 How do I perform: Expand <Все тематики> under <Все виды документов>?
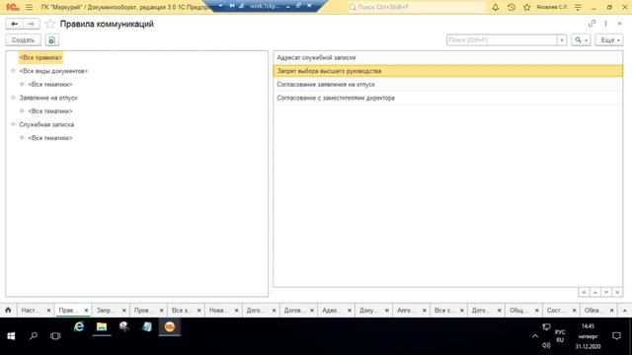tap(22, 84)
